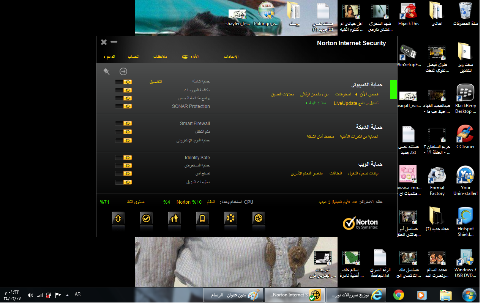Toggle the تصفح آمن switch
The width and height of the screenshot is (486, 304).
click(124, 173)
